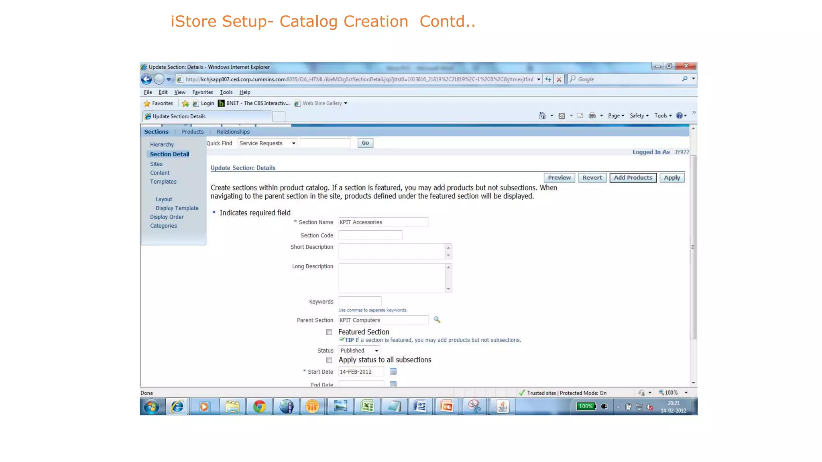This screenshot has width=822, height=462.
Task: Click into the Section Name field
Action: (x=383, y=222)
